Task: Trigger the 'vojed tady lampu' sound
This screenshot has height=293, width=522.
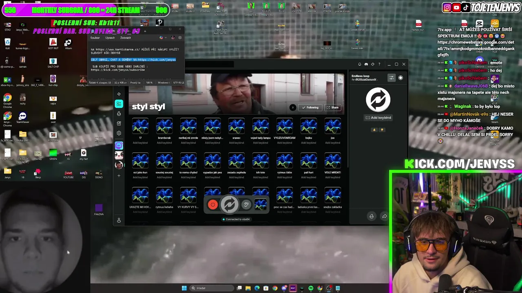Action: coord(261,126)
